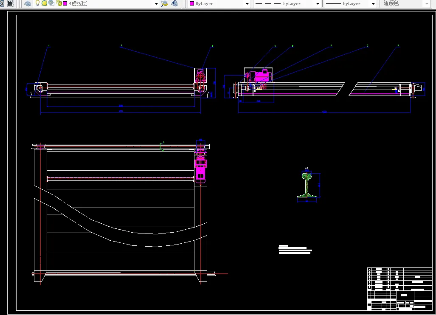Click the magenta ByLayer color swatch

tap(191, 3)
